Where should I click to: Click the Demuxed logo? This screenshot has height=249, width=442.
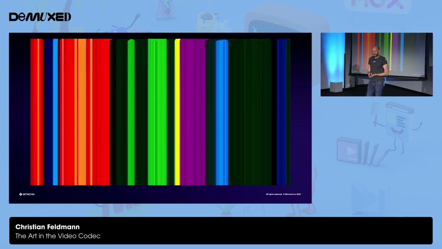coord(40,17)
